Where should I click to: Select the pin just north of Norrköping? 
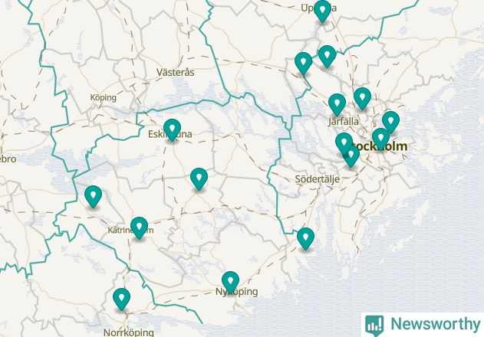pyautogui.click(x=121, y=299)
